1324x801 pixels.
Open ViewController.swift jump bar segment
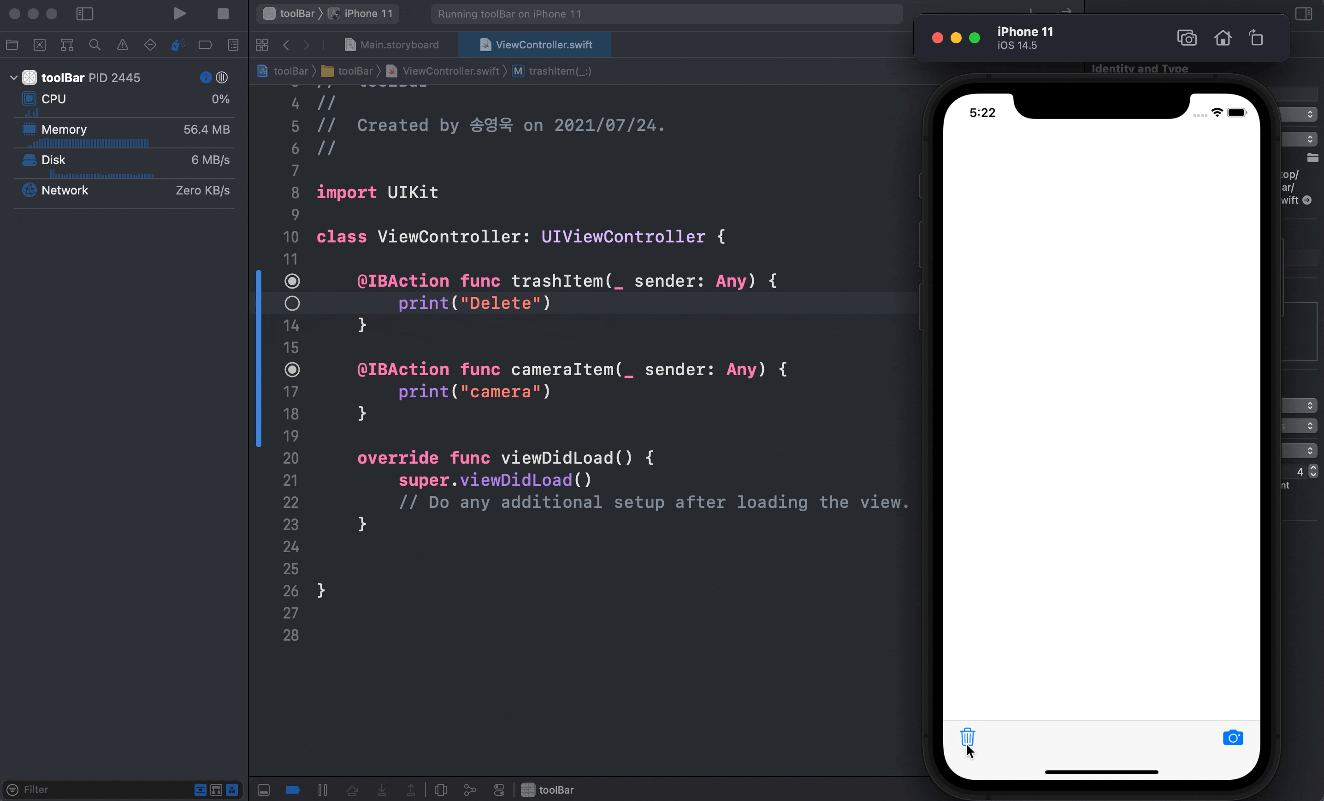(444, 71)
